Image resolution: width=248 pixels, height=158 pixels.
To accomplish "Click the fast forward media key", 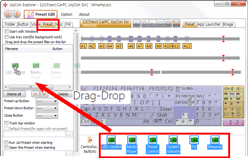I will (x=238, y=94).
